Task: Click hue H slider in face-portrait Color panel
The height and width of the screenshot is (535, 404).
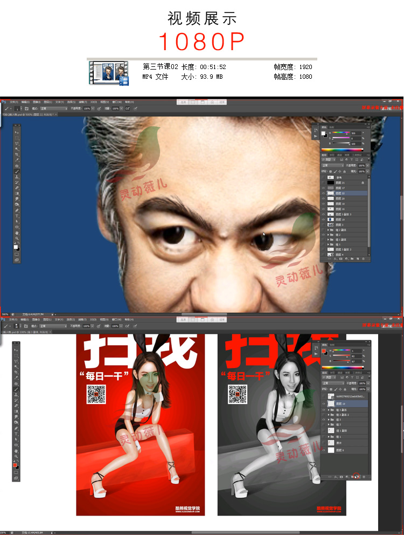Action: [x=341, y=132]
